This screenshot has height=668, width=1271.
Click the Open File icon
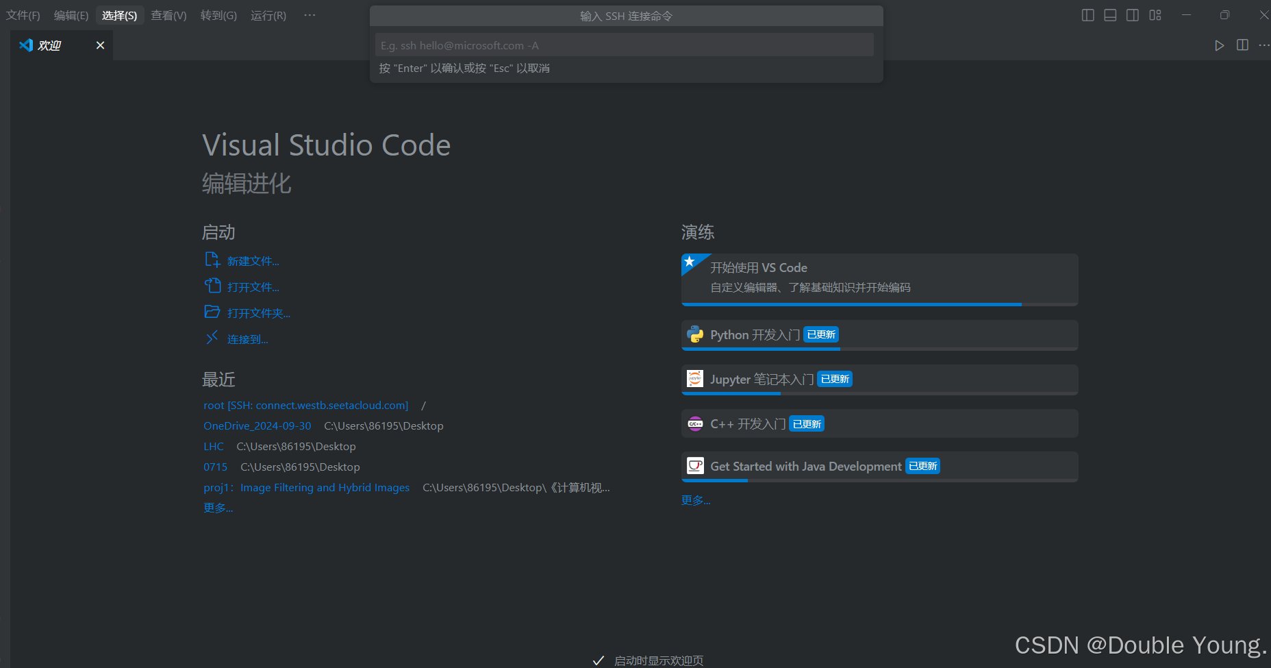pyautogui.click(x=212, y=286)
